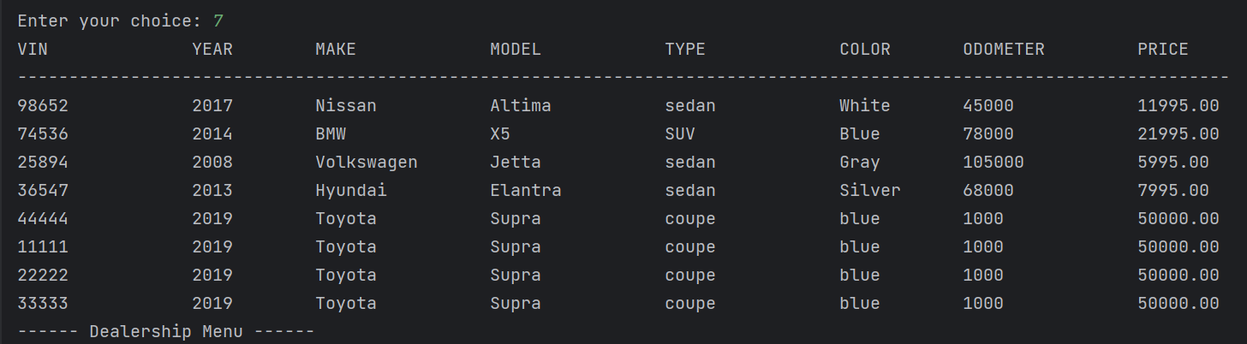Click the Elantra model text

pos(526,191)
